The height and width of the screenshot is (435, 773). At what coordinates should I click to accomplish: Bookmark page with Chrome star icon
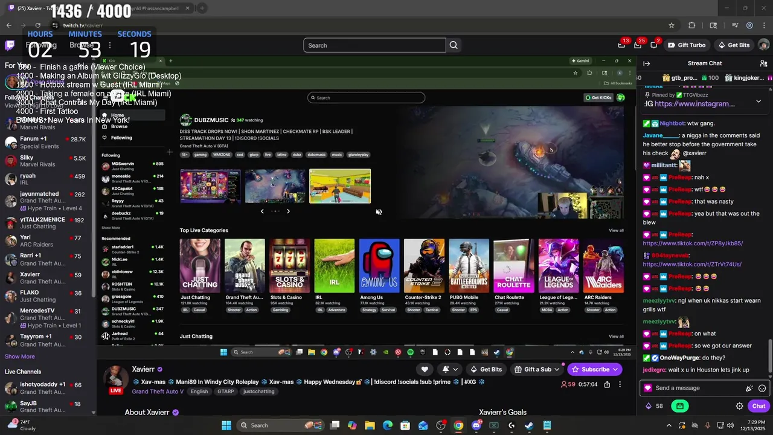671,25
